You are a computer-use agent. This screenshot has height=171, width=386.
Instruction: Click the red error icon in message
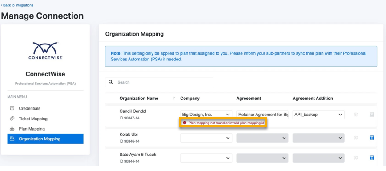[x=185, y=123]
